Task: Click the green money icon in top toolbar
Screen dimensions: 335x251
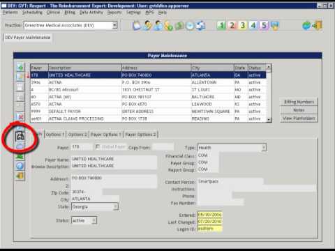Action: tap(179, 25)
